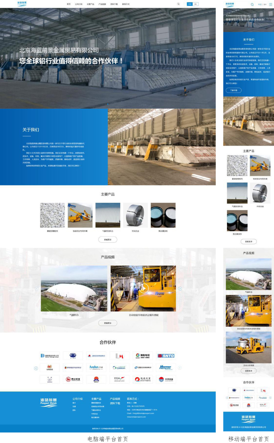The width and height of the screenshot is (274, 443).
Task: Play the yellow Hencon vehicle video on desktop
Action: click(x=143, y=288)
